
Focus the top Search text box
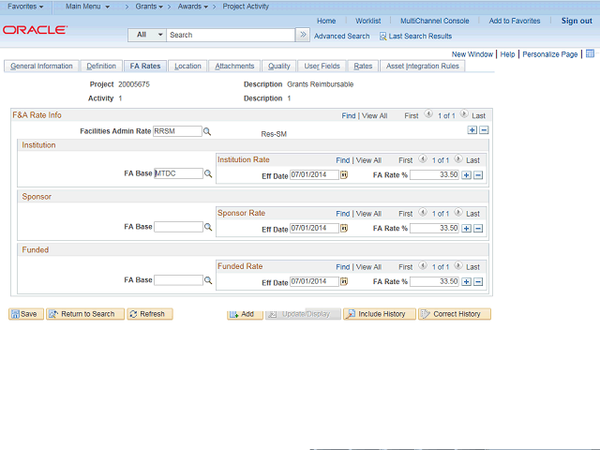[x=231, y=35]
